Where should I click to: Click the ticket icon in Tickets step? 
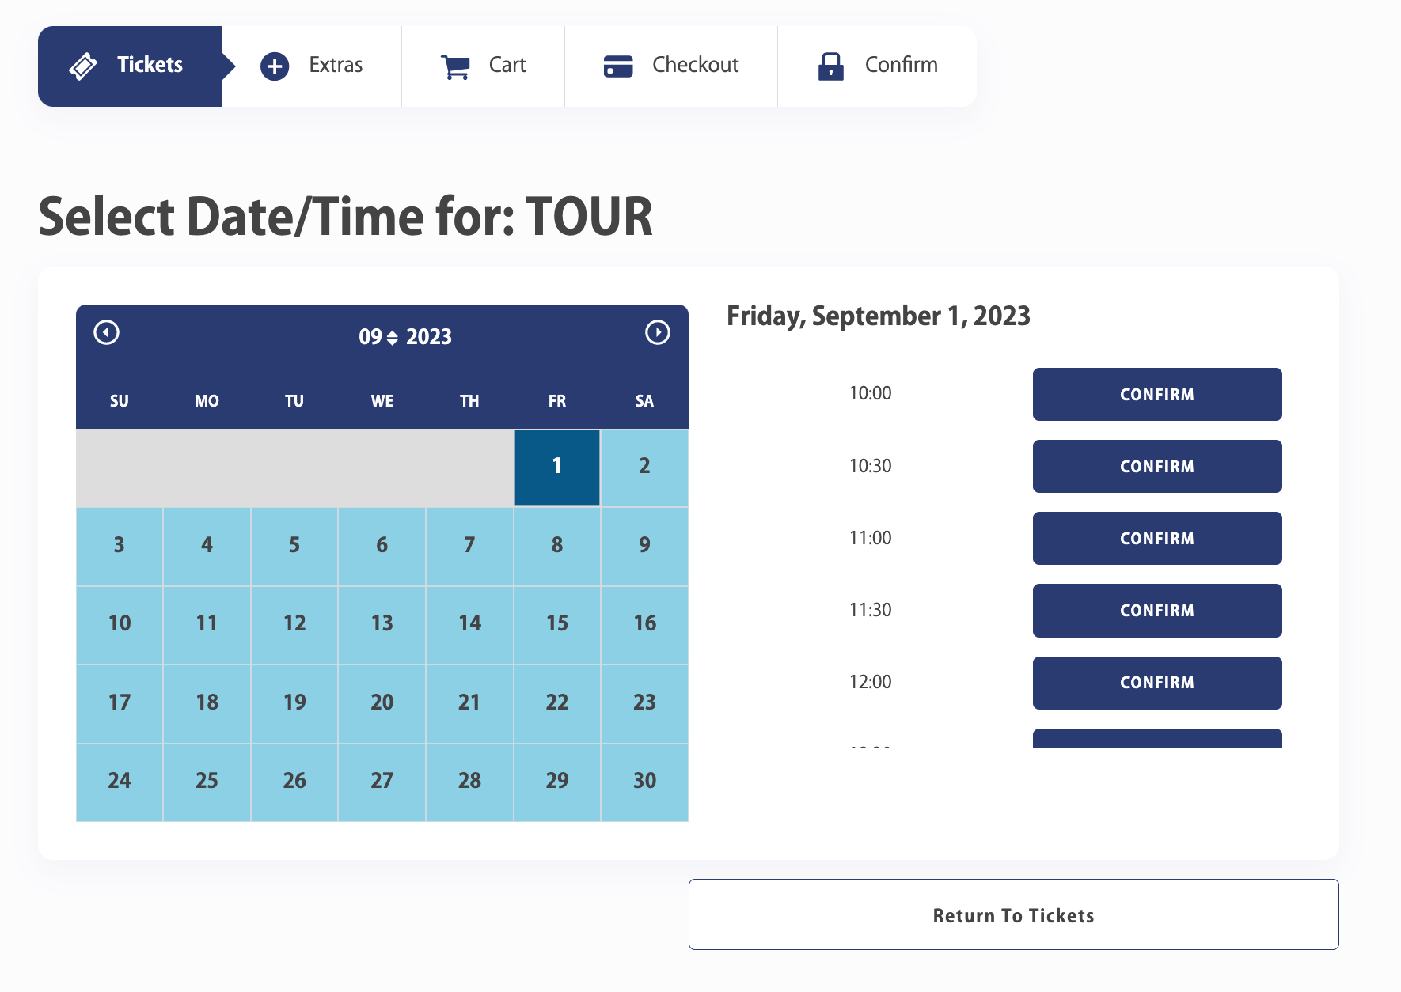(83, 66)
